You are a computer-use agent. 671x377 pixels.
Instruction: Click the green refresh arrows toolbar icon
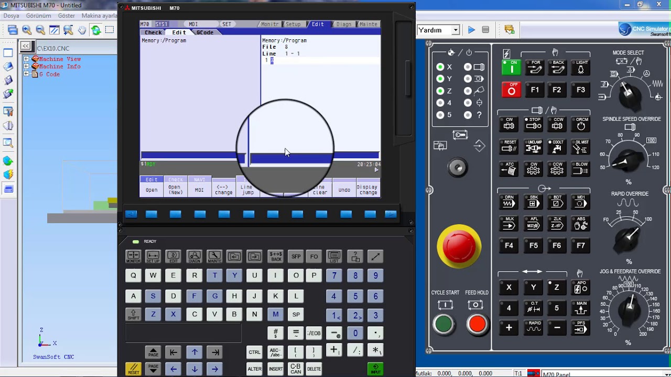tap(95, 30)
